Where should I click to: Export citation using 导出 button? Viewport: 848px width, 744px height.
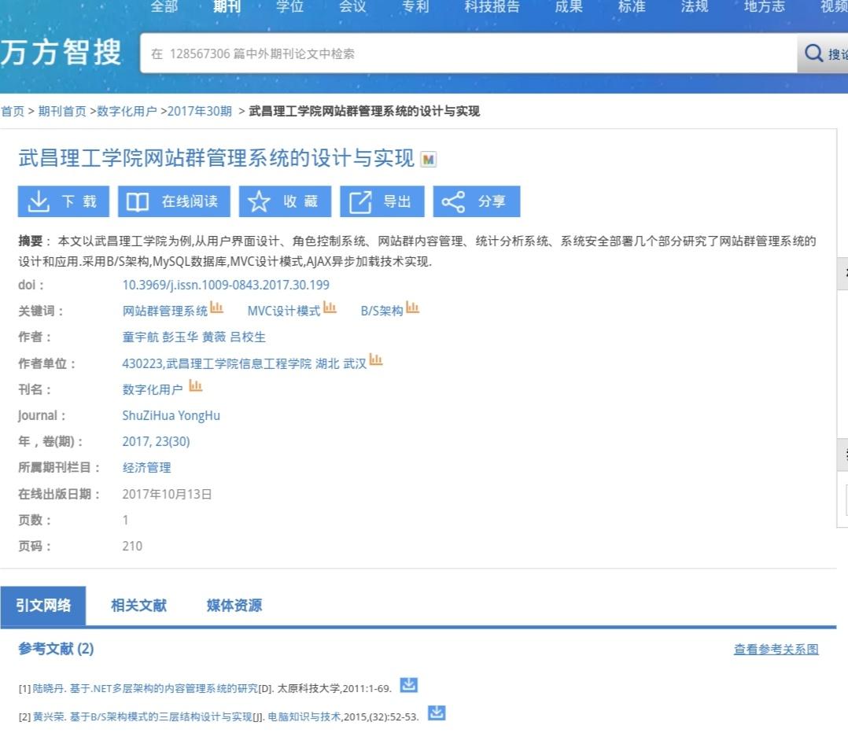click(382, 201)
